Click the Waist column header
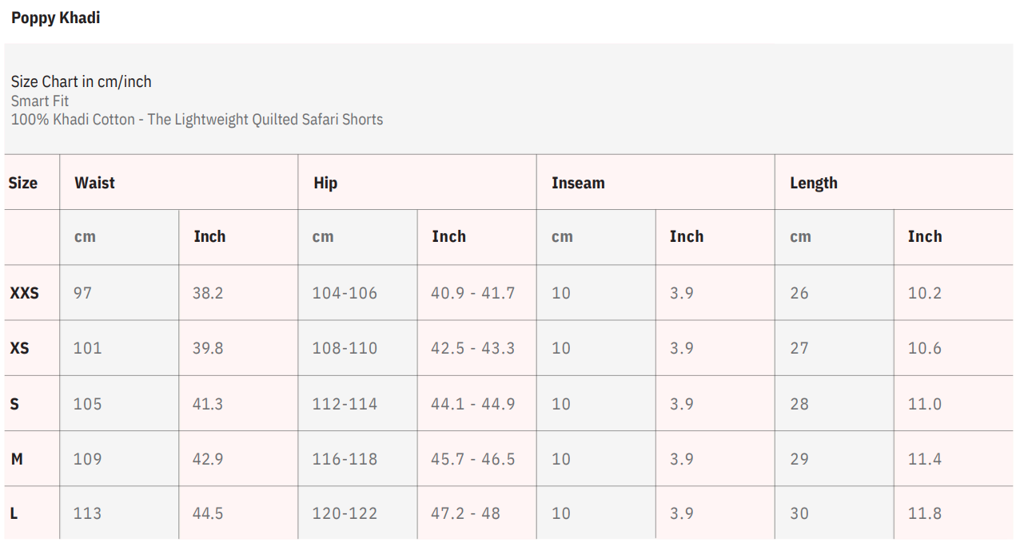The height and width of the screenshot is (550, 1020). 94,183
